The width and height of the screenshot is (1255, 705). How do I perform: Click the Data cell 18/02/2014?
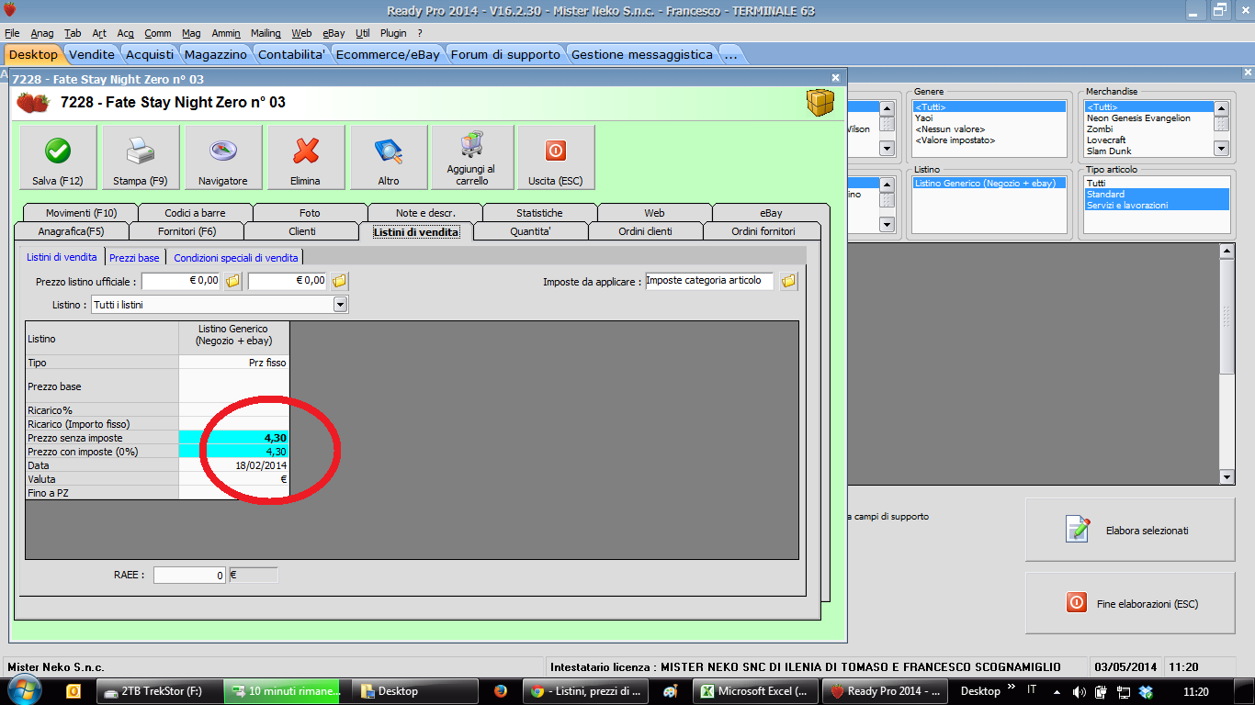[234, 465]
